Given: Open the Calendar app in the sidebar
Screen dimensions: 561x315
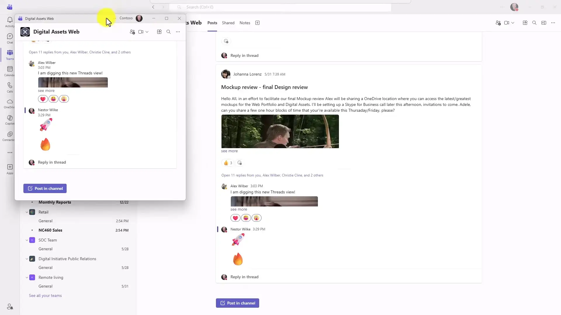Looking at the screenshot, I should coord(10,71).
